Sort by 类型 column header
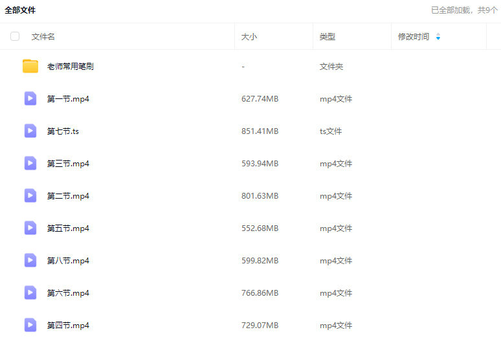 (328, 37)
